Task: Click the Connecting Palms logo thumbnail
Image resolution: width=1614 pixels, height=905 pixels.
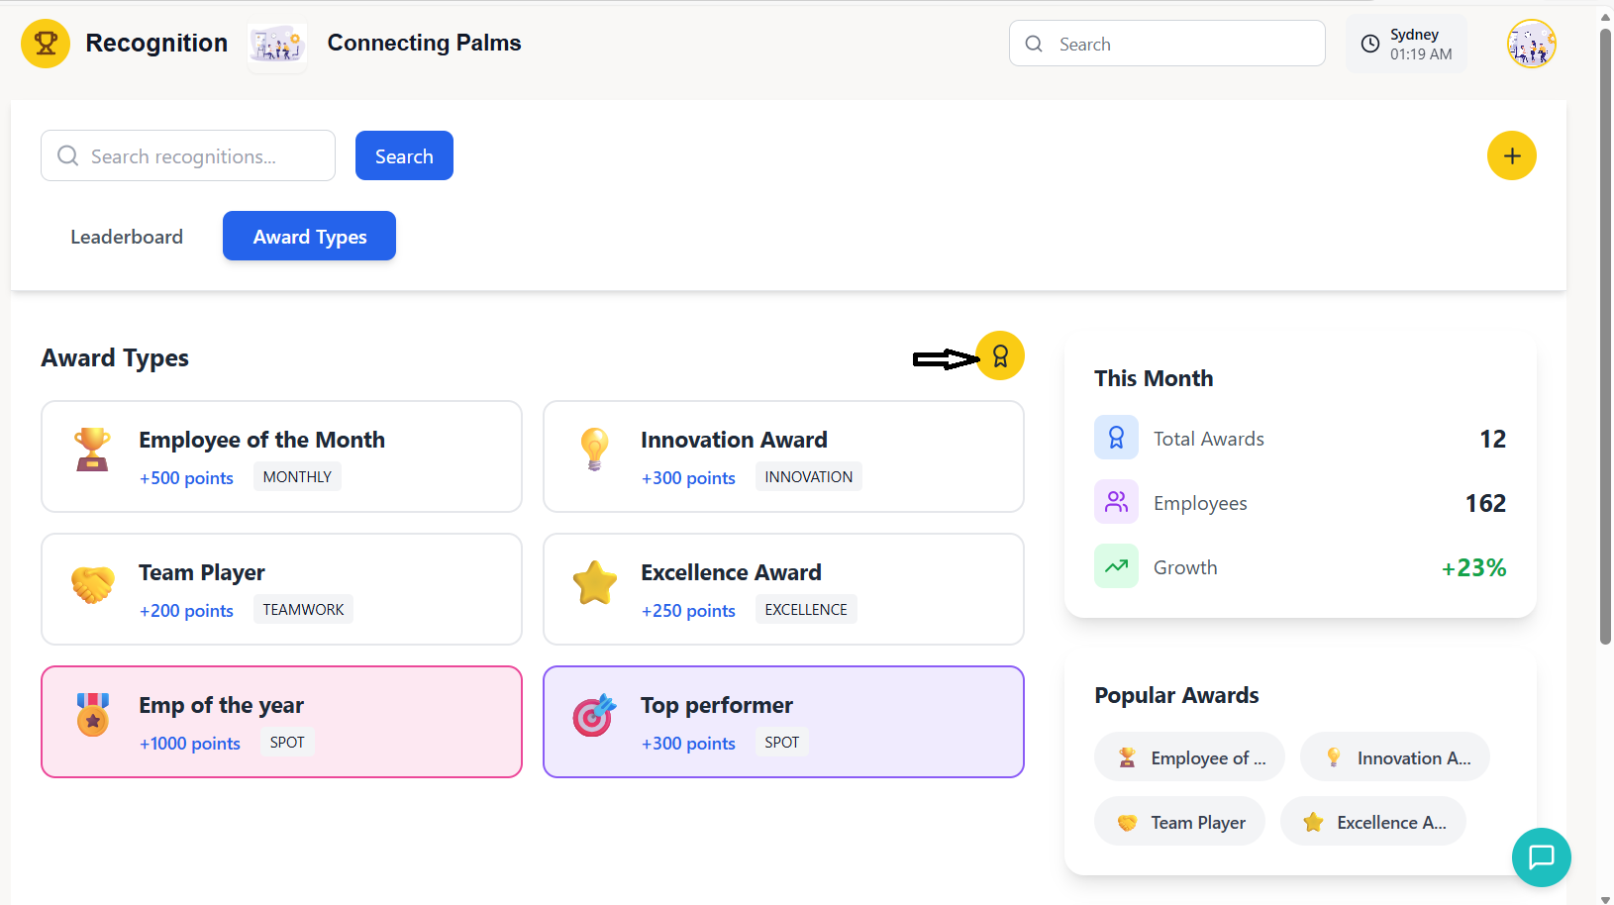Action: coord(276,45)
